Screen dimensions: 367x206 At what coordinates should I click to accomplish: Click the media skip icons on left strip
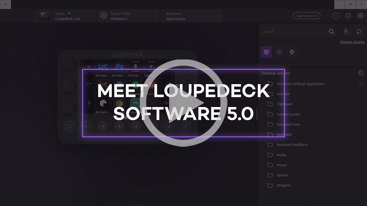89,84
